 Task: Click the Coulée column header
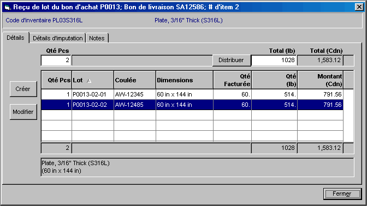tap(135, 80)
